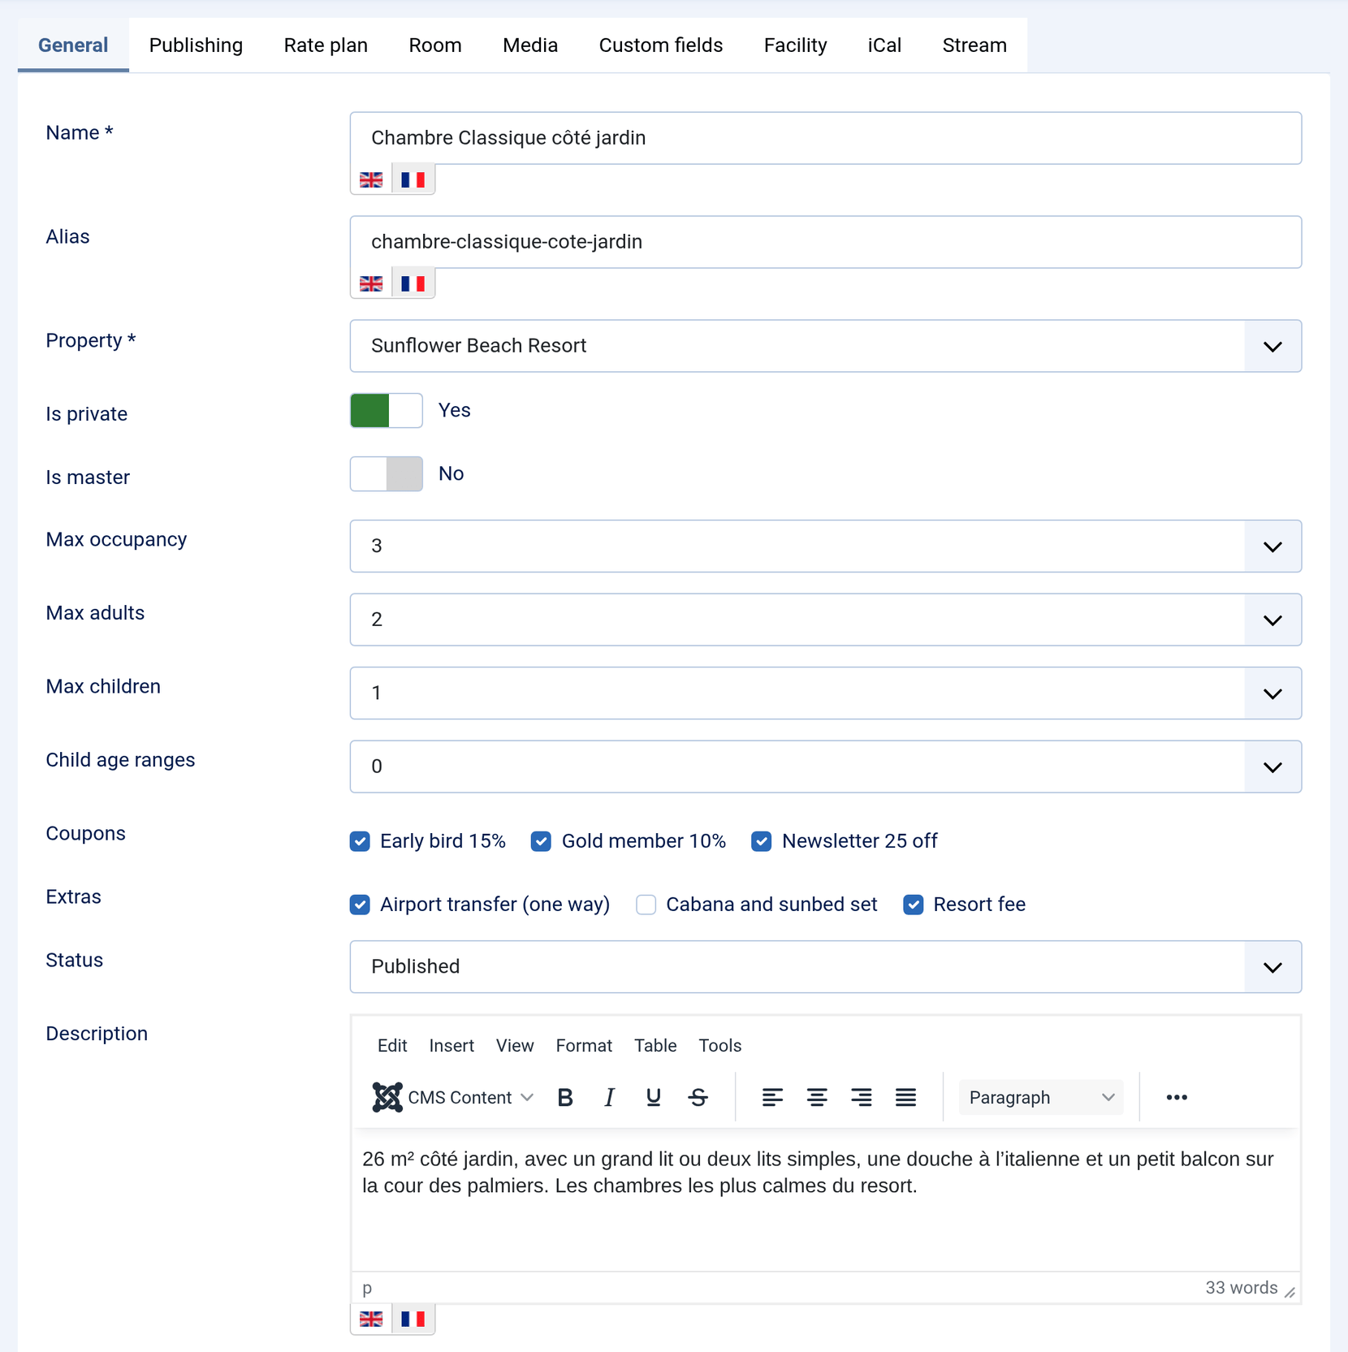Toggle bold formatting in the editor
The image size is (1348, 1352).
[565, 1098]
